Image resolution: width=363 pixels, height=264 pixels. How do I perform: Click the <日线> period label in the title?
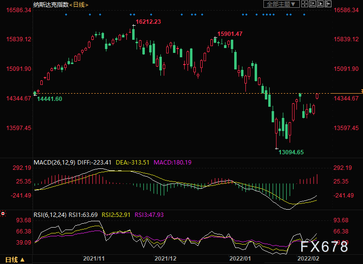[x=79, y=5]
